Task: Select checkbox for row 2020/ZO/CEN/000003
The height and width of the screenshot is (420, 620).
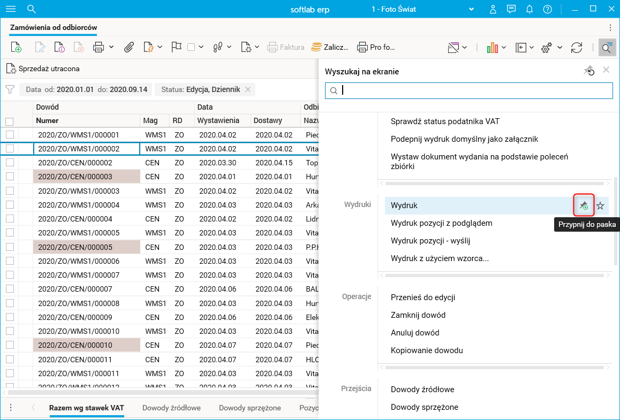Action: click(x=10, y=177)
